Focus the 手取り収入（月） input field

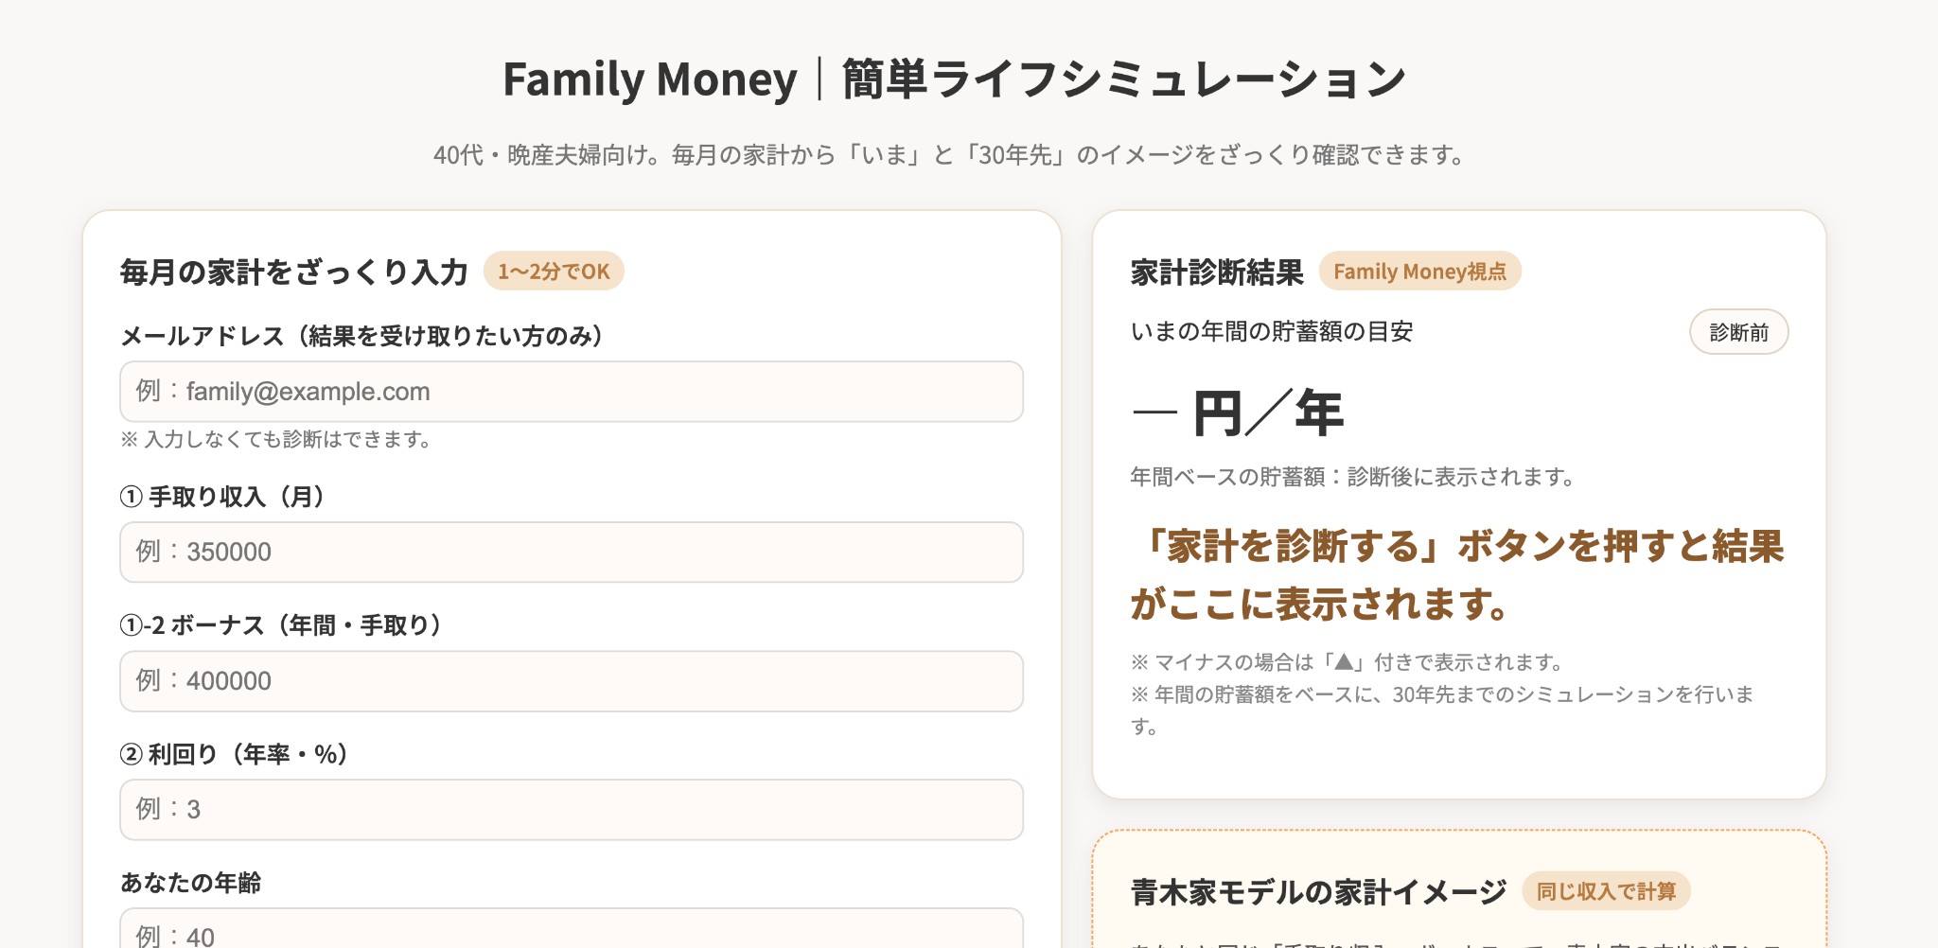point(571,552)
